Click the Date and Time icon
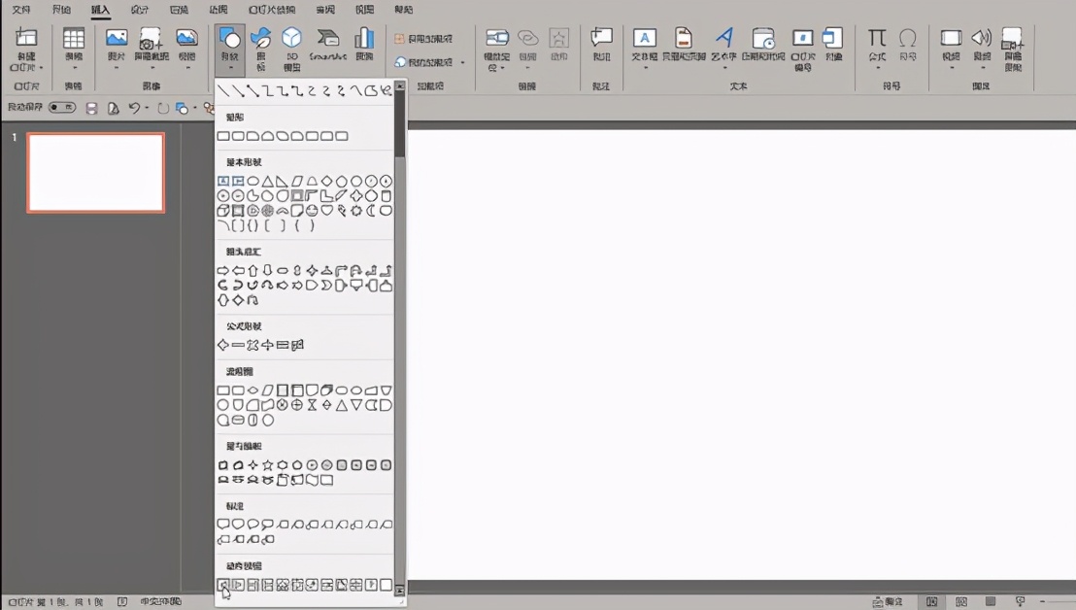The height and width of the screenshot is (610, 1076). tap(763, 39)
